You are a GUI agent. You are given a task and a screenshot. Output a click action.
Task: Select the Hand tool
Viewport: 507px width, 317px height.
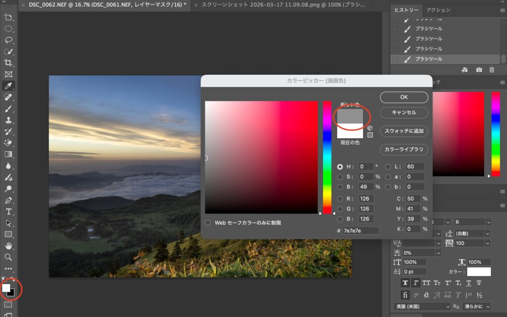pyautogui.click(x=8, y=246)
